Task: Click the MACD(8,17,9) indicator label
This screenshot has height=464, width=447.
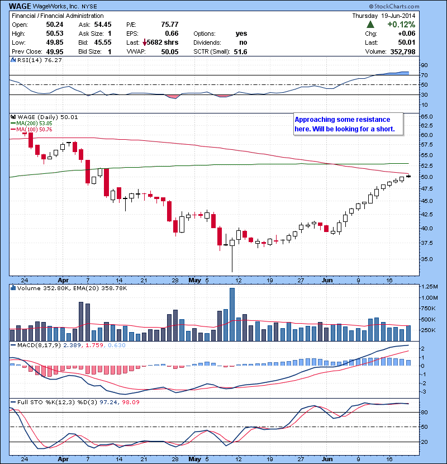Action: pos(39,345)
